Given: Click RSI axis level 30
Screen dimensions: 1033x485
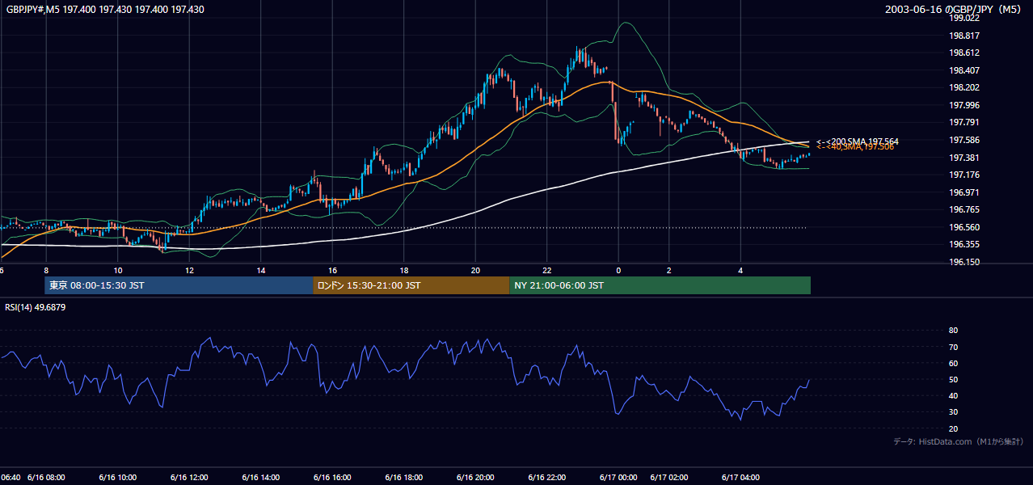Looking at the screenshot, I should tap(954, 412).
